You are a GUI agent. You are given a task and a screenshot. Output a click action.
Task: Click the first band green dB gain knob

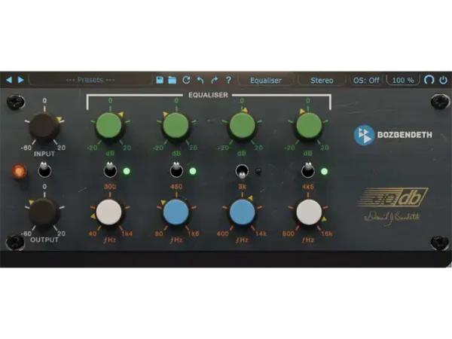(109, 126)
